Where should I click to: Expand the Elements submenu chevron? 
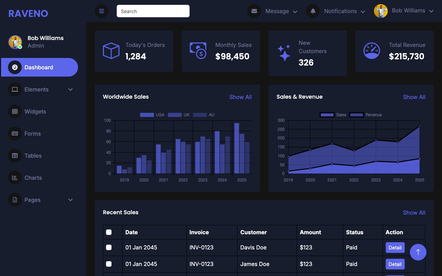[70, 89]
